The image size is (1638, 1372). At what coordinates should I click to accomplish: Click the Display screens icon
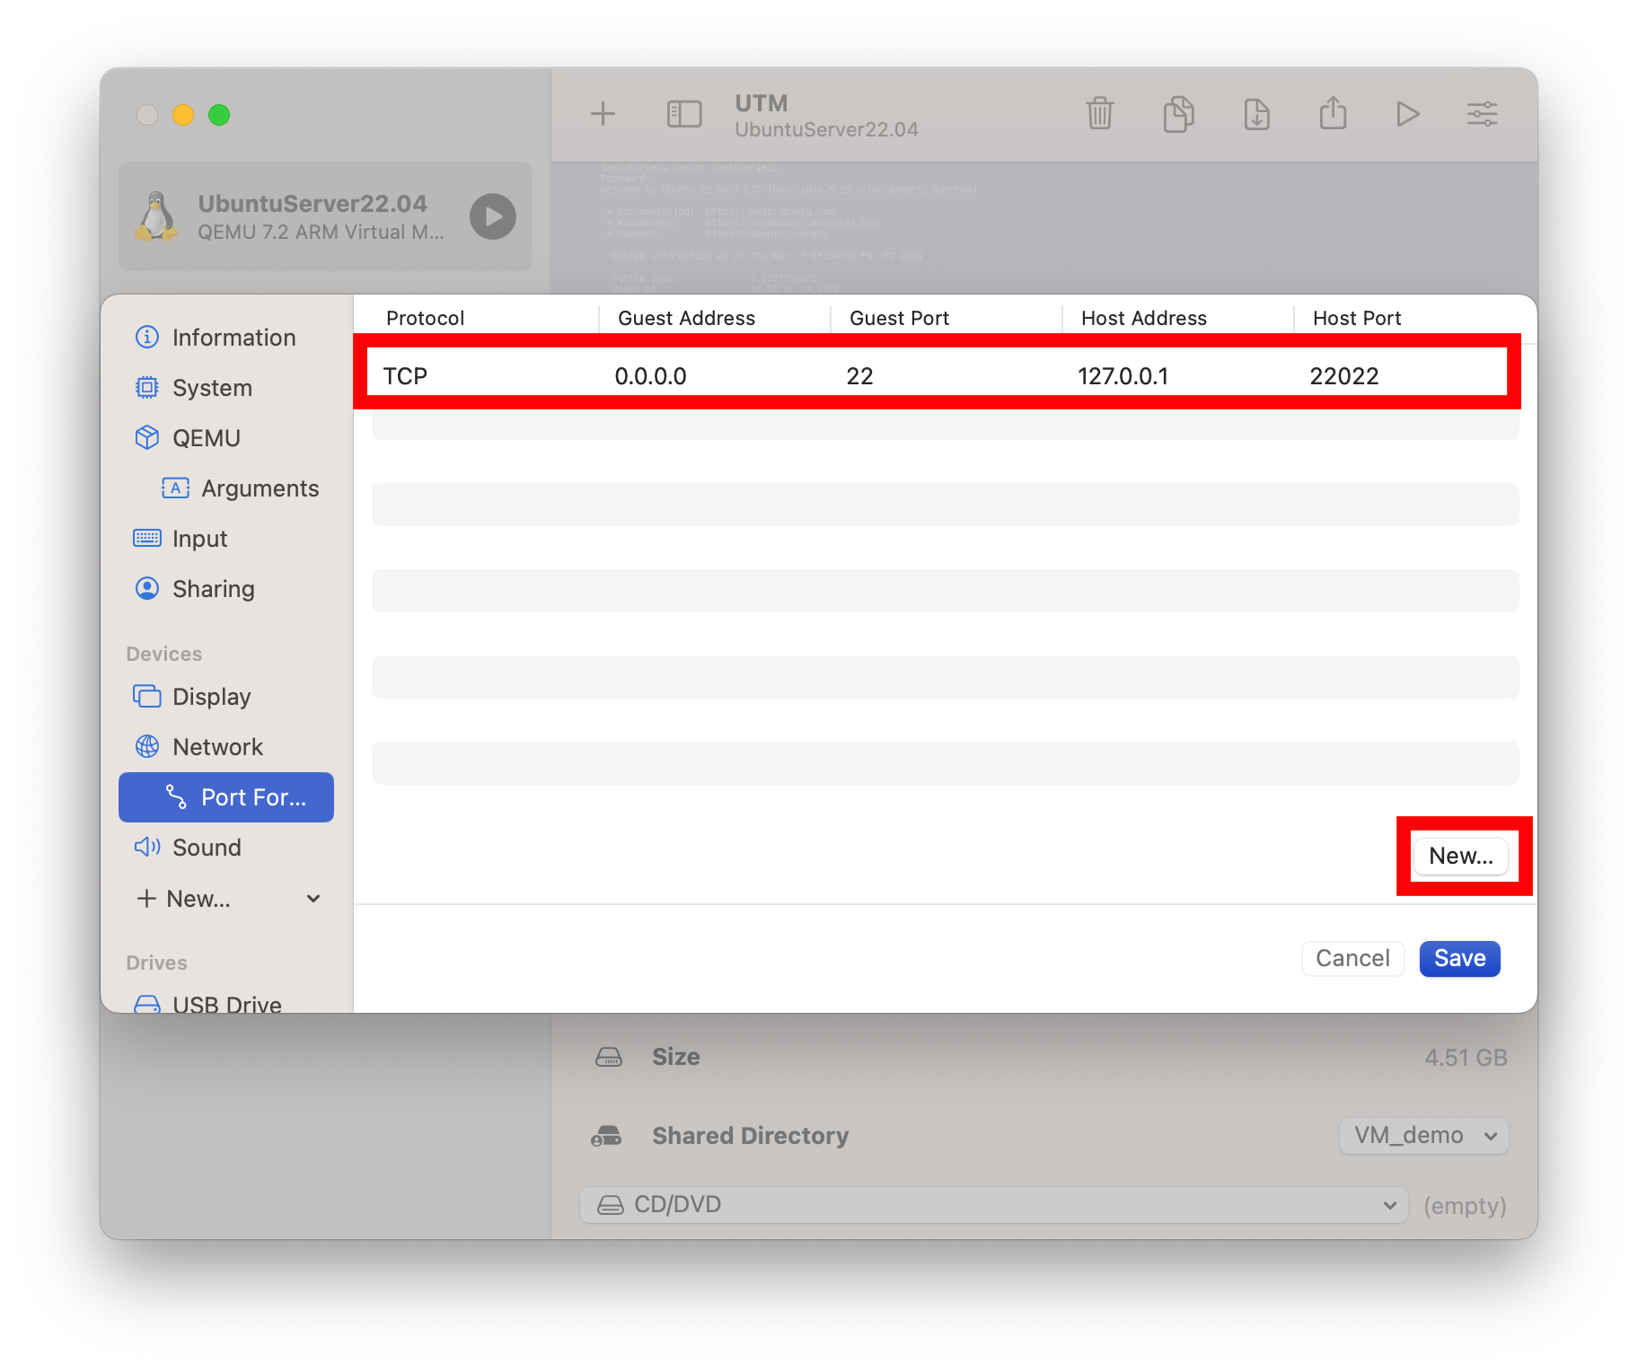click(x=147, y=696)
